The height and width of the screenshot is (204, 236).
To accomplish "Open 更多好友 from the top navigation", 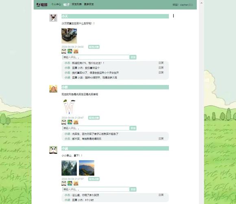I will click(x=89, y=4).
